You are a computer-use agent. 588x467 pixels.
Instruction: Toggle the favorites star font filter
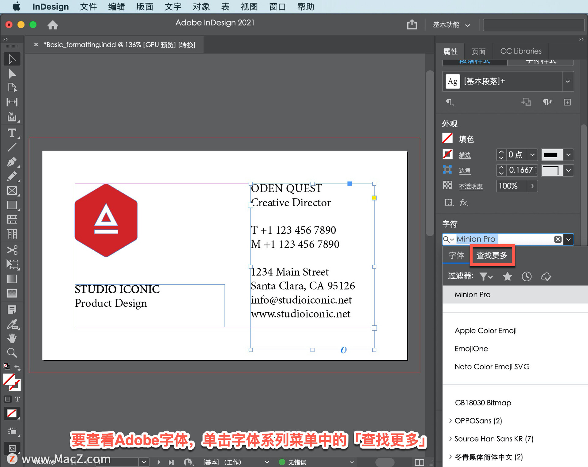tap(507, 276)
